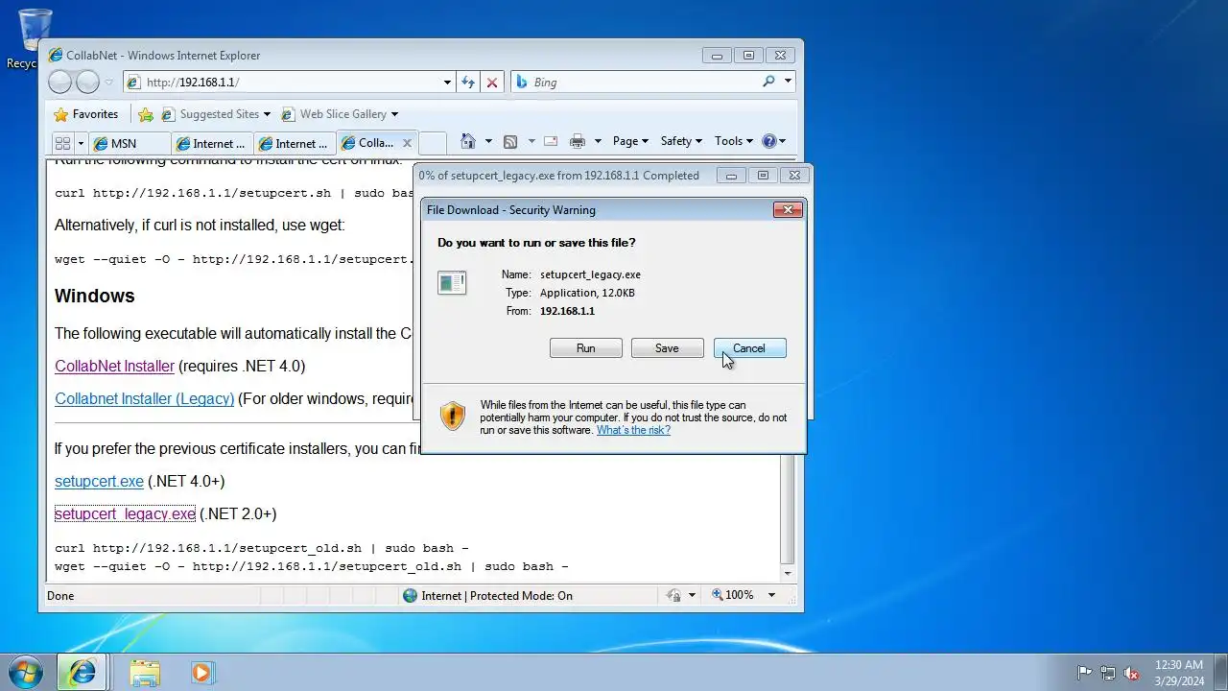Click Save in the File Download dialog
Image resolution: width=1228 pixels, height=691 pixels.
click(x=667, y=348)
